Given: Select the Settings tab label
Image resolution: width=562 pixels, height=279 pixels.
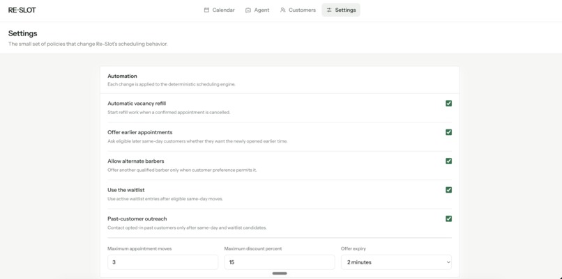Looking at the screenshot, I should pos(346,10).
